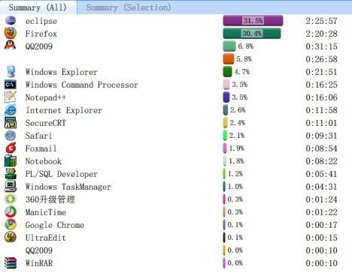
Task: Click the Windows Explorer icon
Action: 11,71
